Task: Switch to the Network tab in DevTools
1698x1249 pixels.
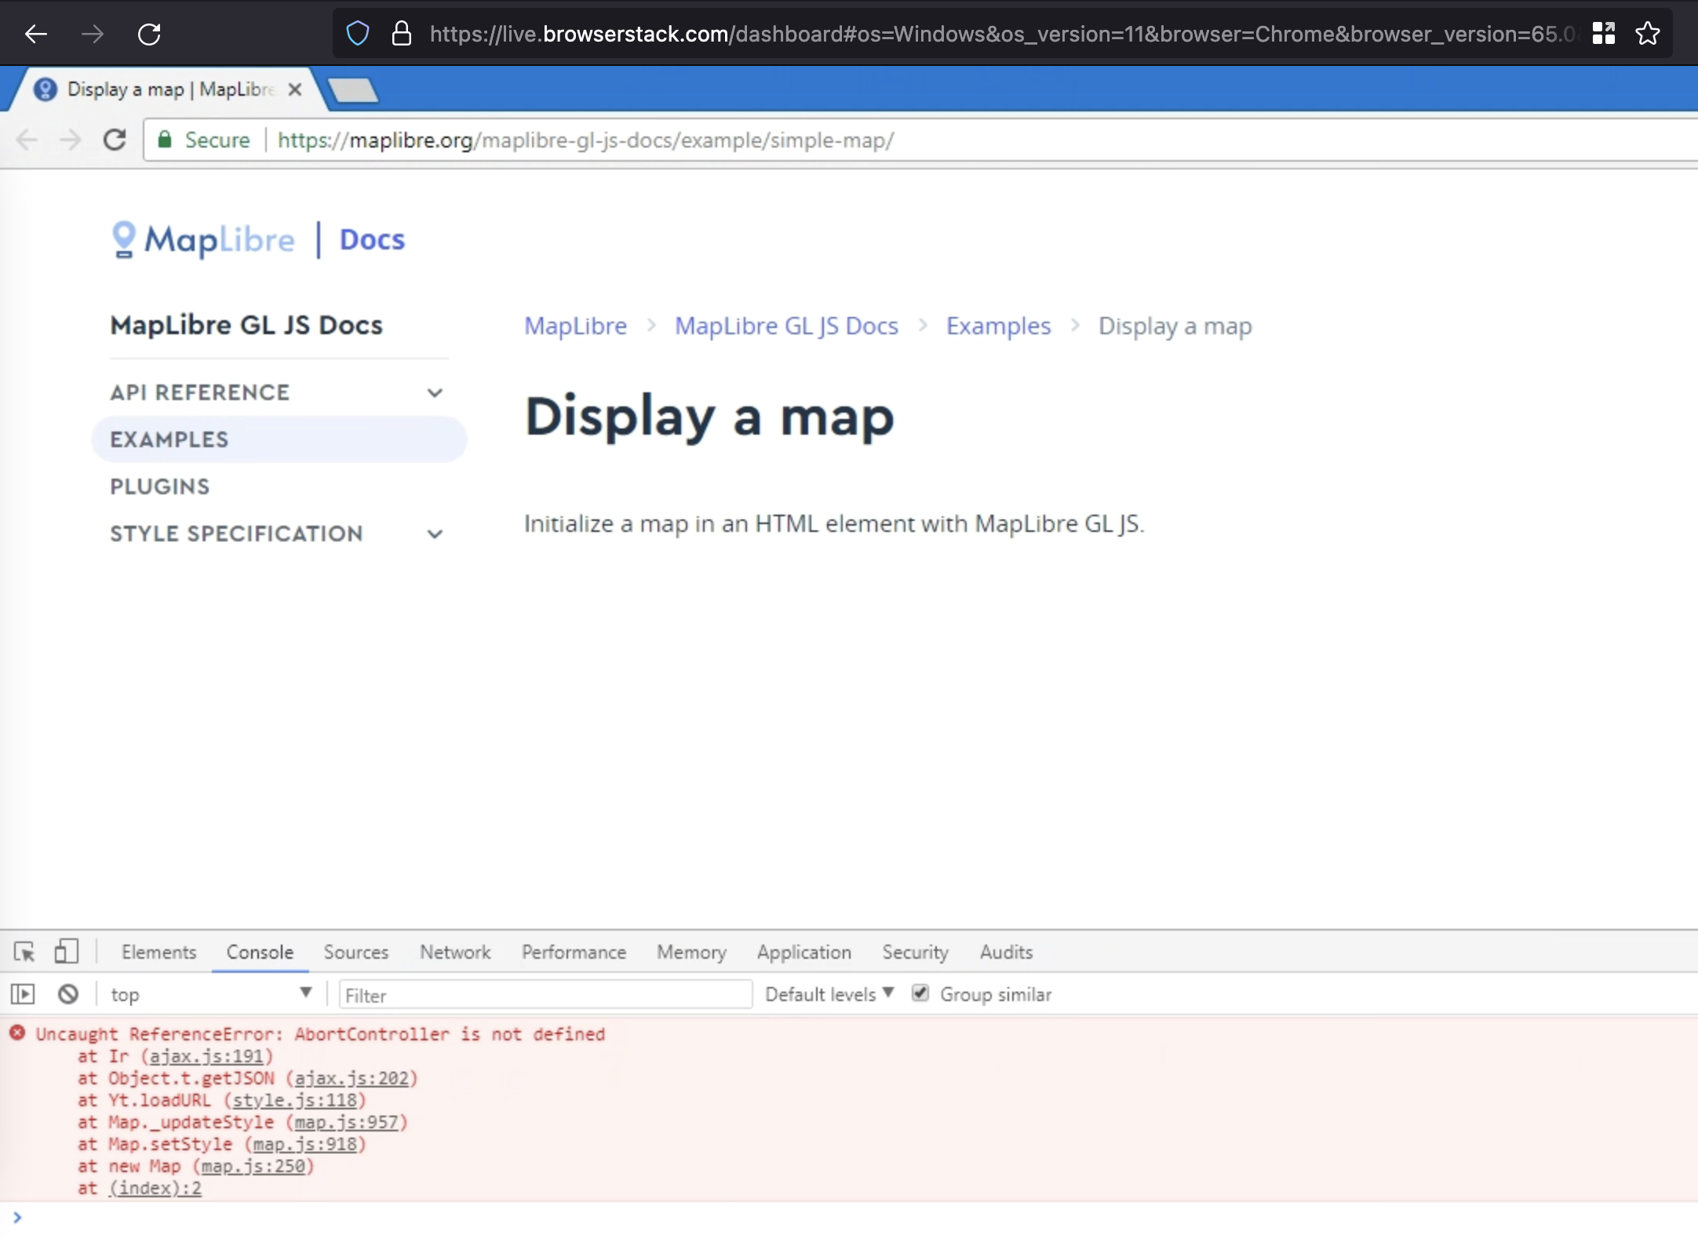Action: click(455, 952)
